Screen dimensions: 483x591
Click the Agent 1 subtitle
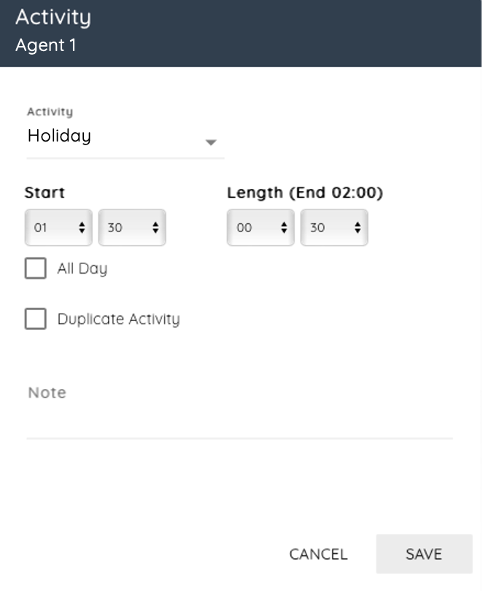point(45,45)
